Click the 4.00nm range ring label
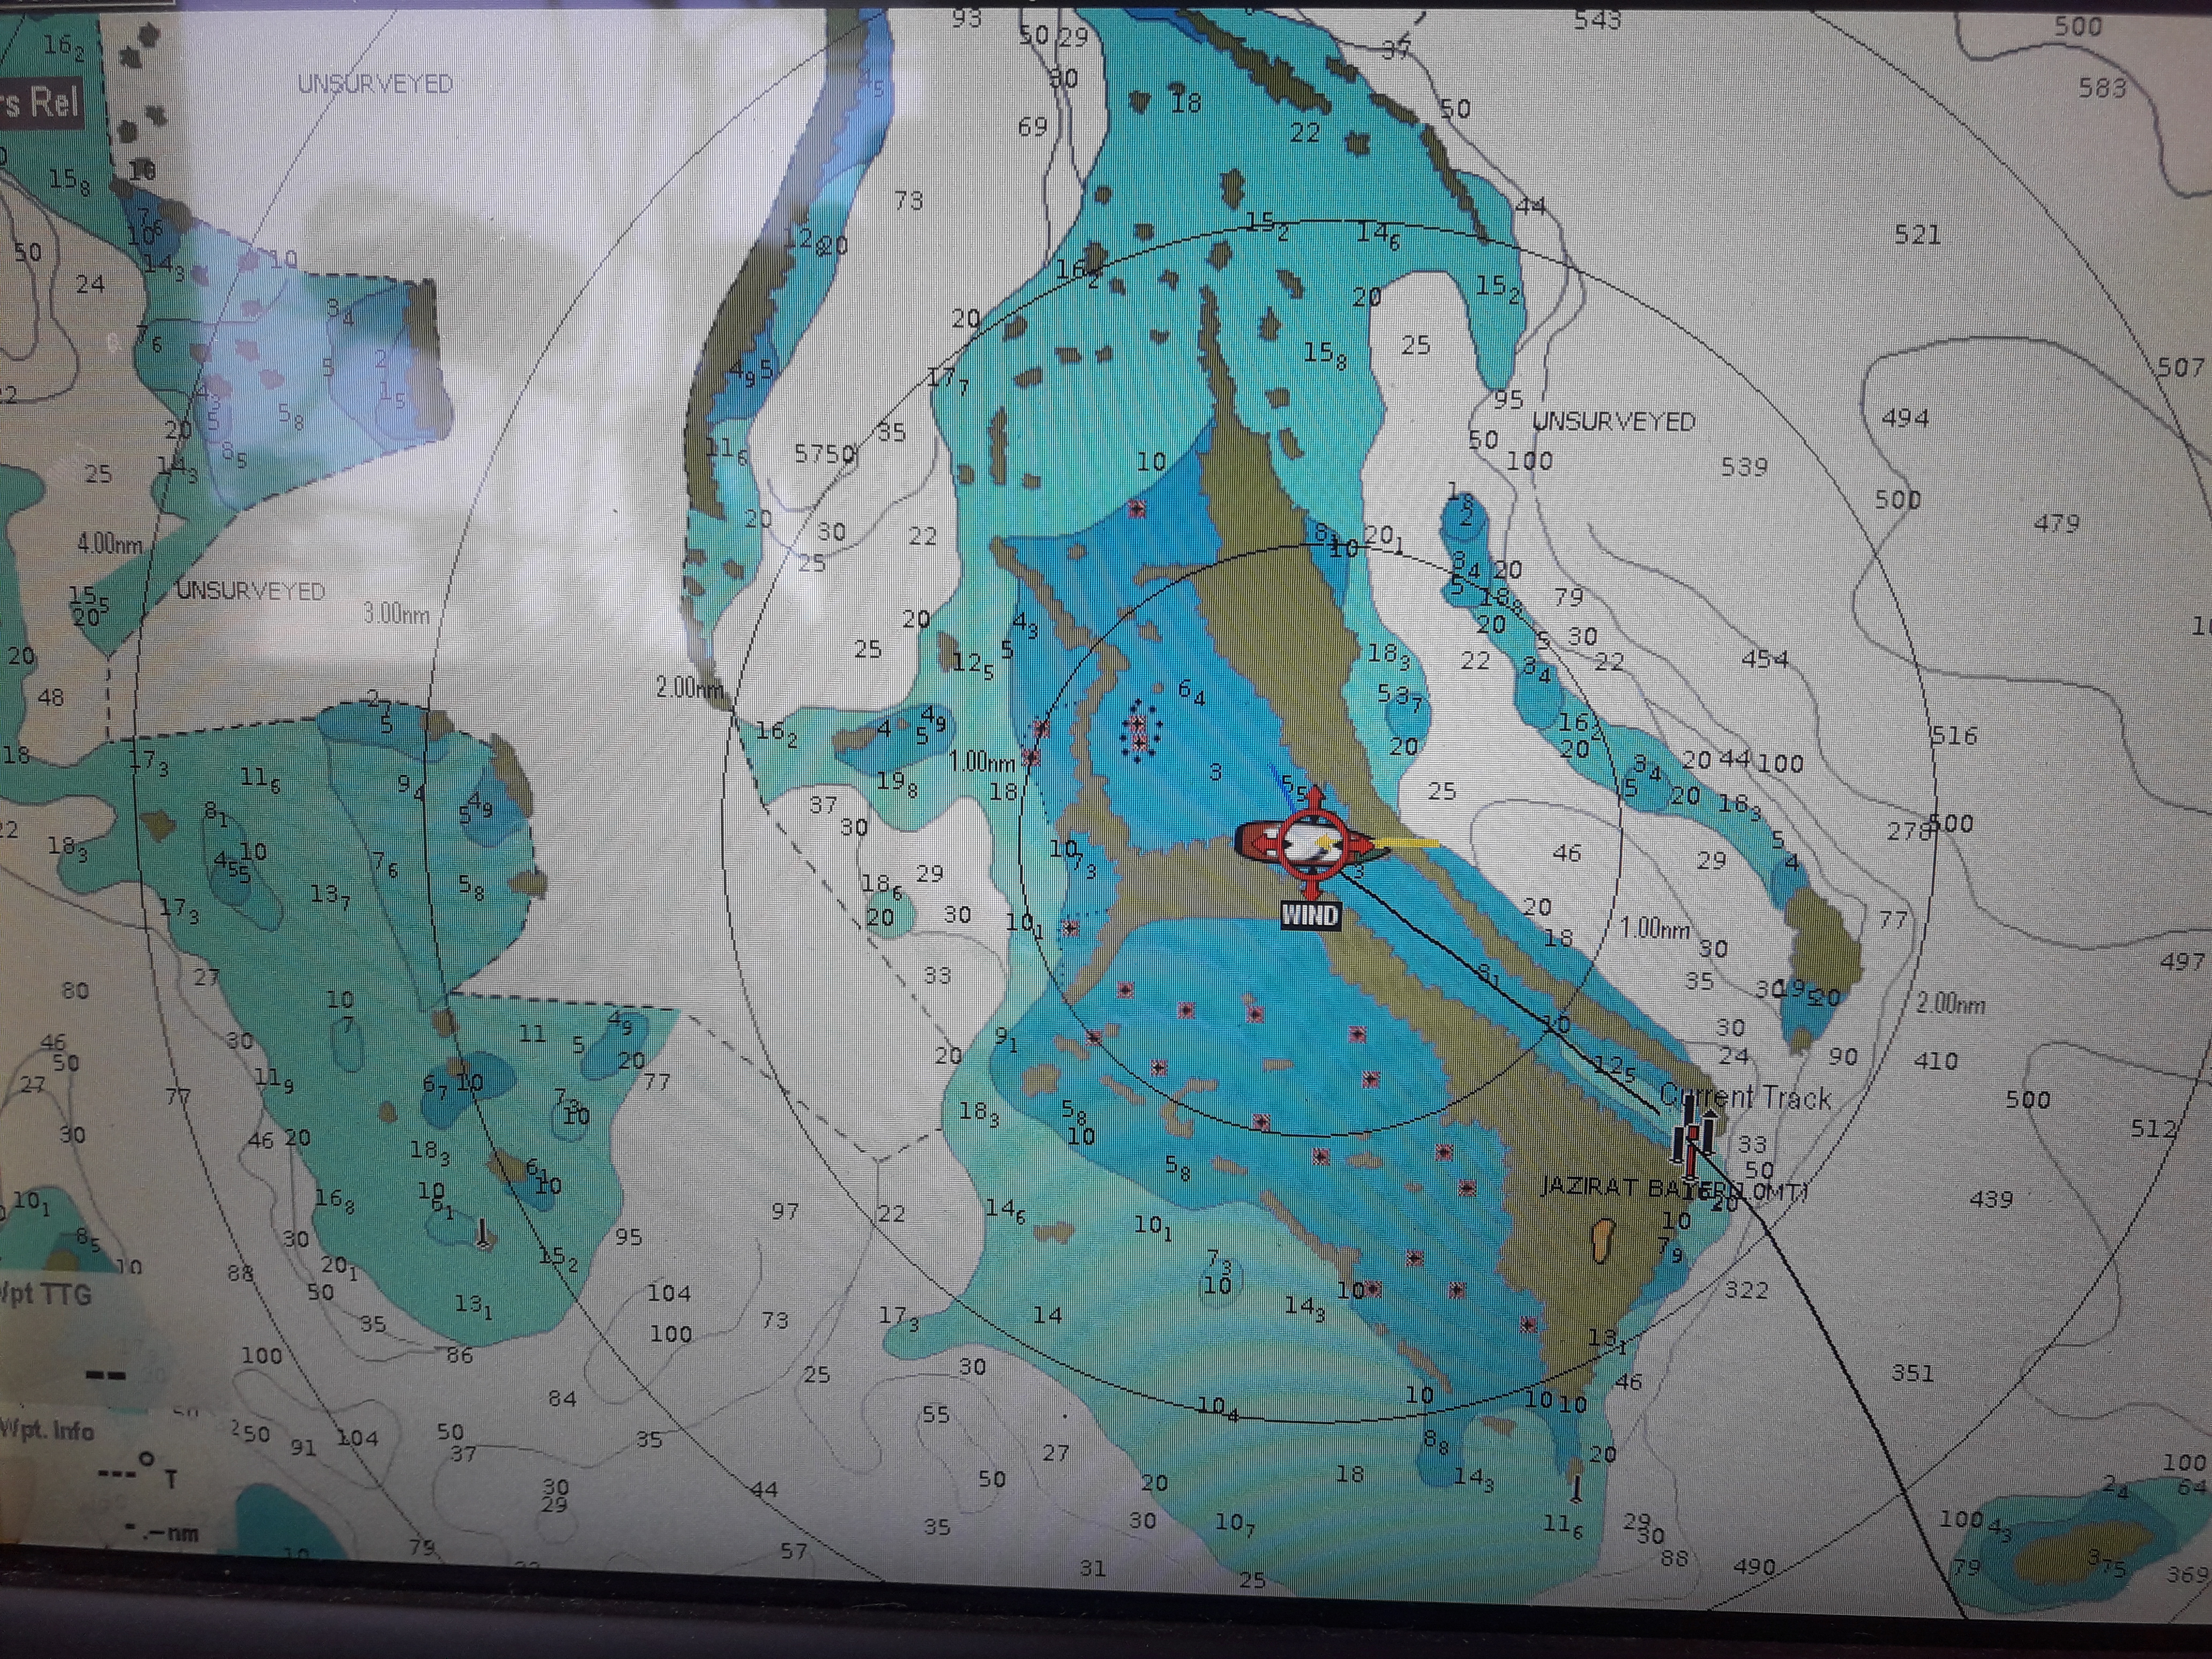Image resolution: width=2212 pixels, height=1659 pixels. pos(109,545)
